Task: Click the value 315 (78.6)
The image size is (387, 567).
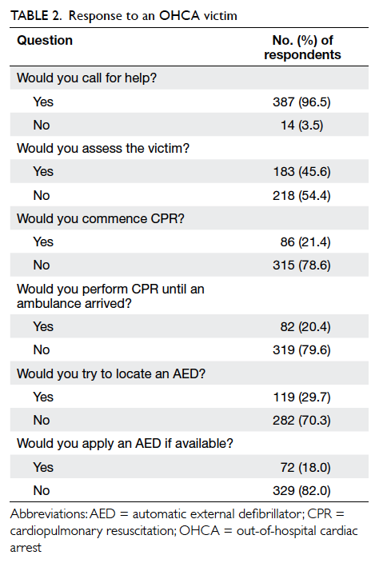Action: 301,265
